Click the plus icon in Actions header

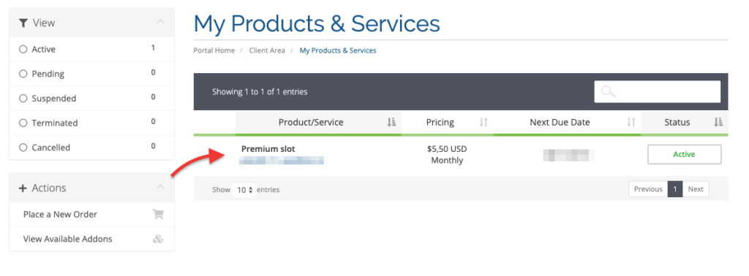pos(23,188)
